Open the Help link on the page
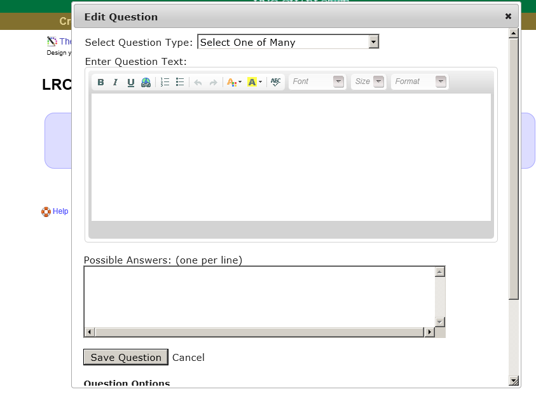The width and height of the screenshot is (536, 408). pyautogui.click(x=60, y=211)
